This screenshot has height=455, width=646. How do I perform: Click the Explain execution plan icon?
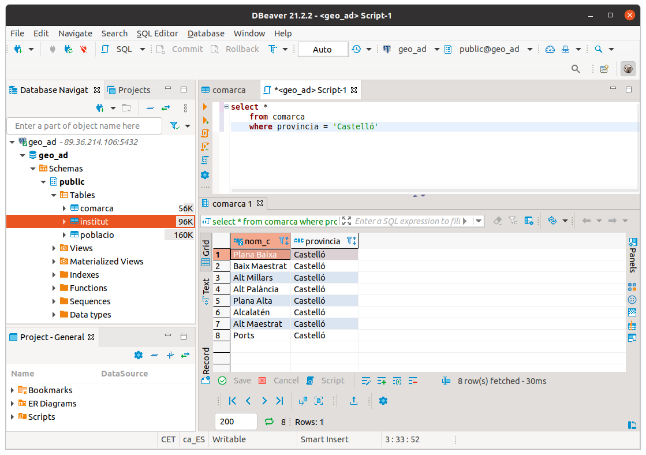pos(205,160)
